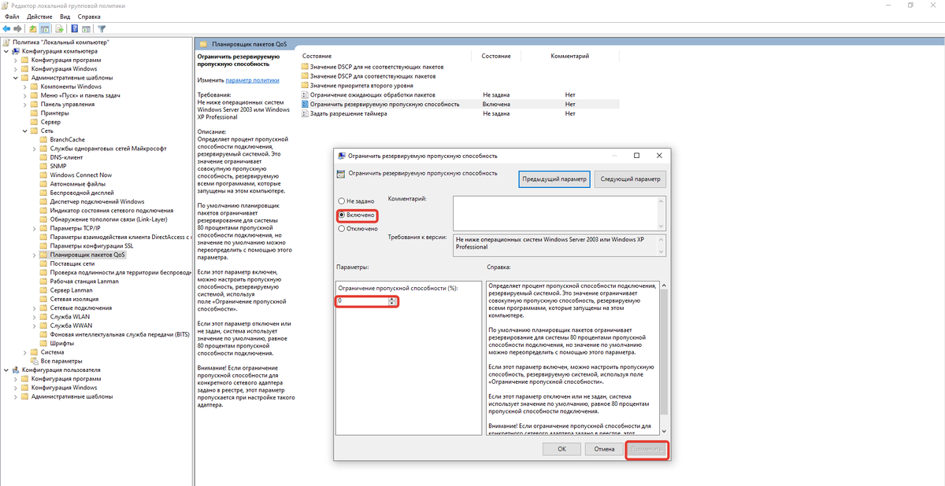The width and height of the screenshot is (945, 486).
Task: Click the gray Forward arrow in toolbar
Action: (17, 28)
